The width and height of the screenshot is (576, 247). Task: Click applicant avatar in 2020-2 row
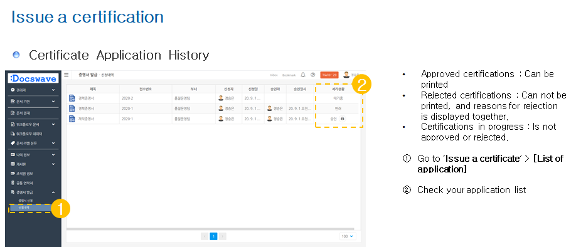221,98
